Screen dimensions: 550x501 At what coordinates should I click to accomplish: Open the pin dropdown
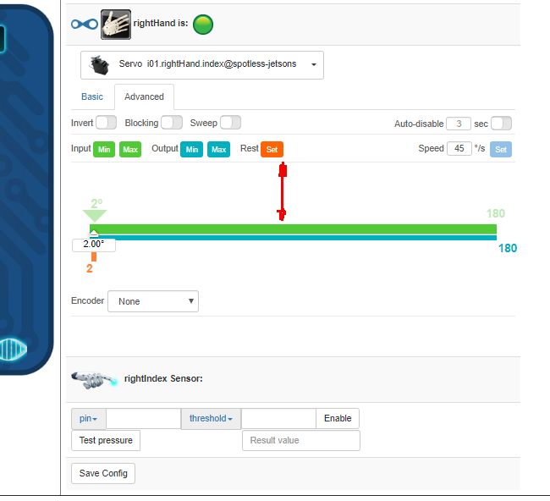click(88, 419)
